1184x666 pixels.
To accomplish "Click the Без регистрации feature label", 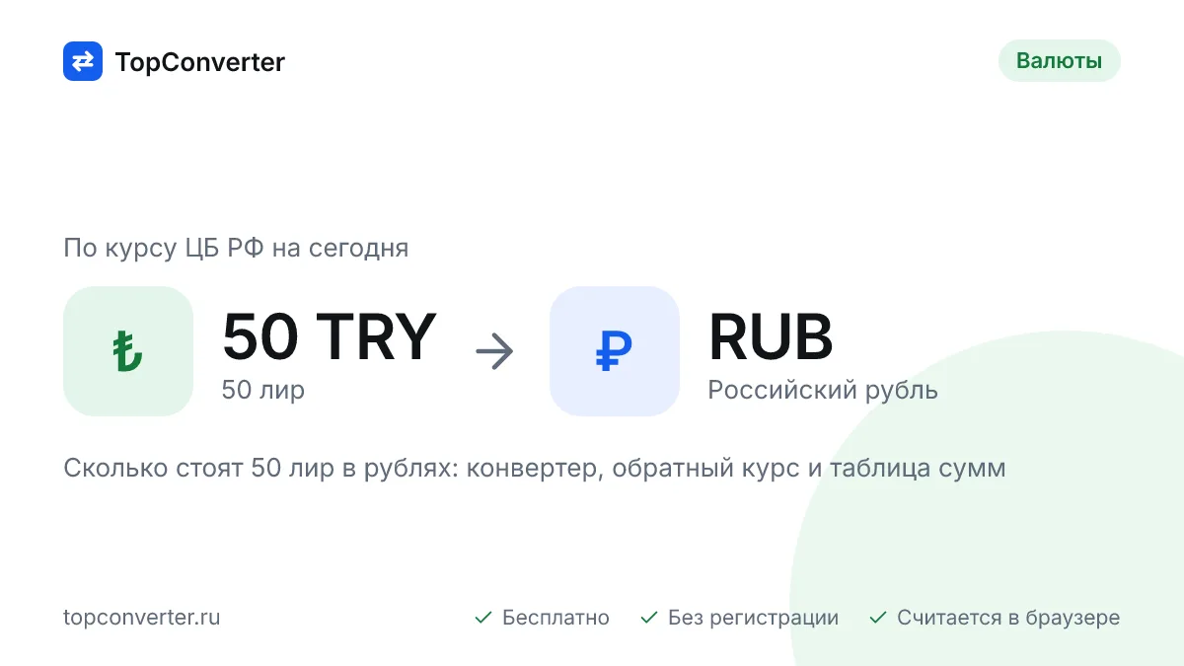I will [x=753, y=618].
